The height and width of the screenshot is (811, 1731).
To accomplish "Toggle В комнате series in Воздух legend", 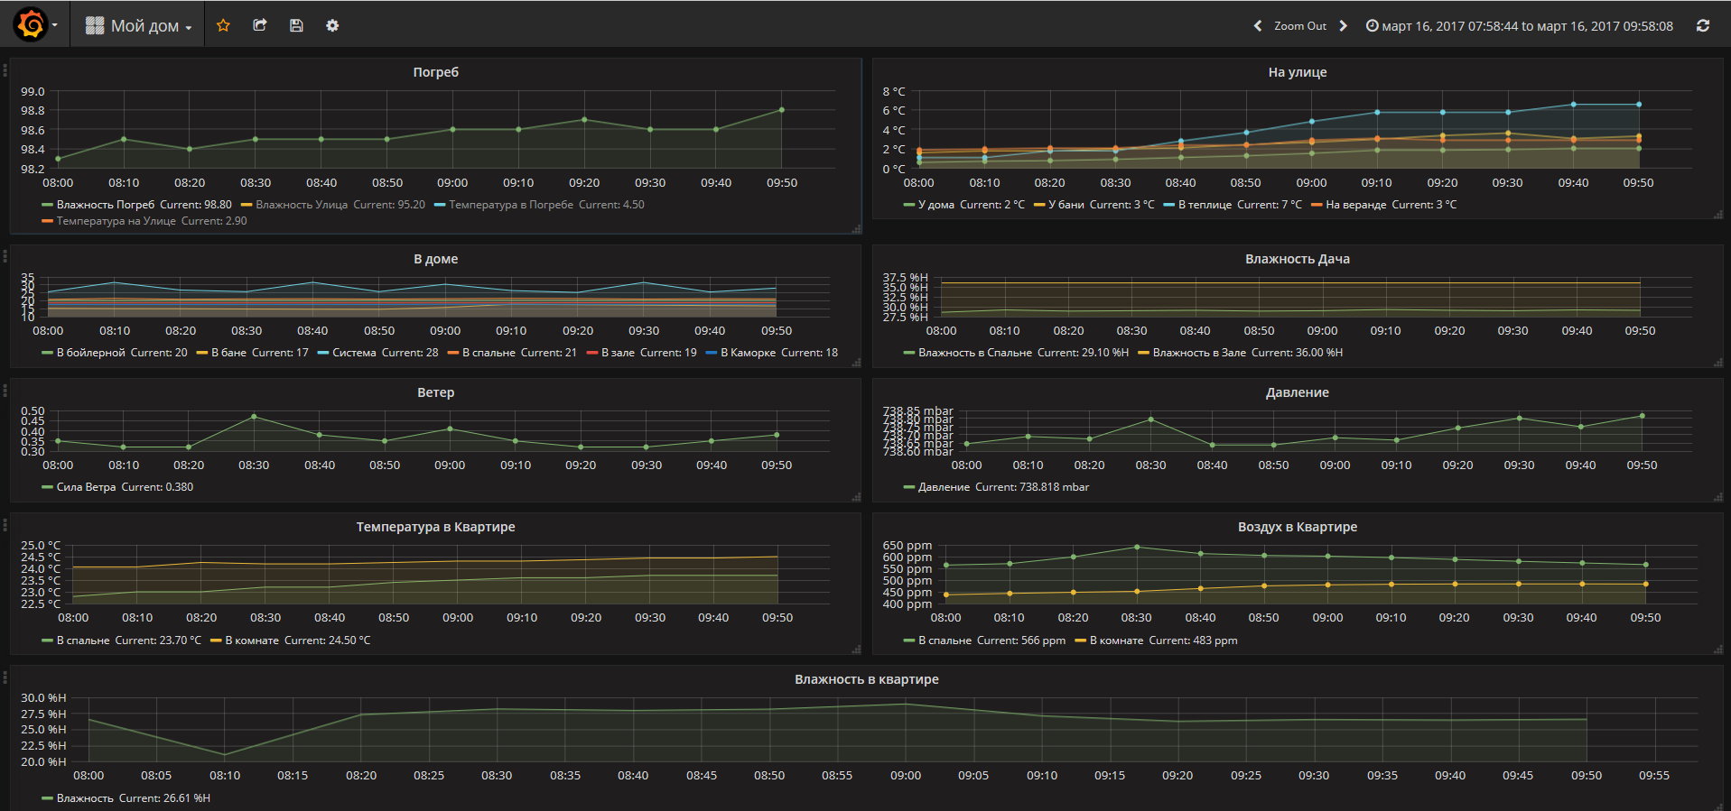I will (1116, 641).
